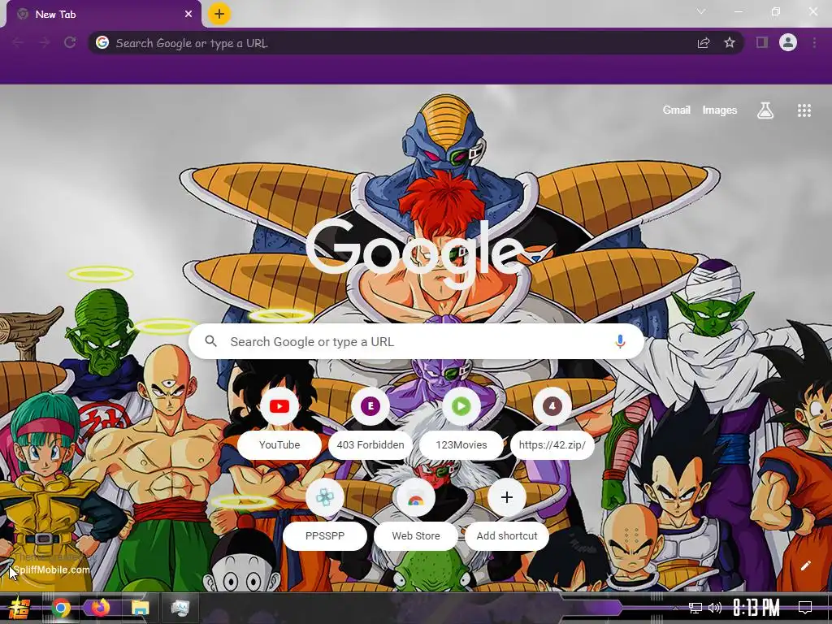Open the network status tray icon
The height and width of the screenshot is (624, 832).
(695, 608)
